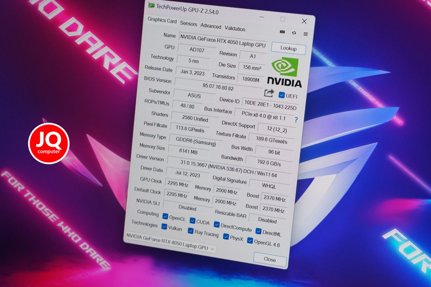Click the GPU Name field

tap(223, 40)
